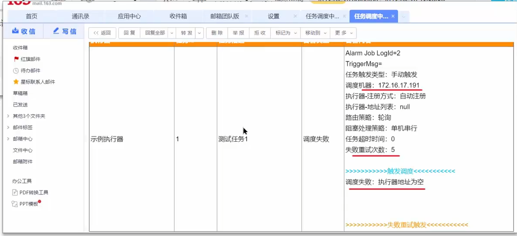The height and width of the screenshot is (236, 517).
Task: Close the 设置 tab
Action: click(295, 16)
